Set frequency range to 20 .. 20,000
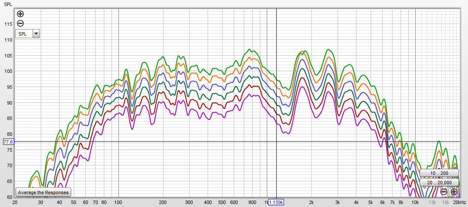The image size is (468, 207). (439, 183)
